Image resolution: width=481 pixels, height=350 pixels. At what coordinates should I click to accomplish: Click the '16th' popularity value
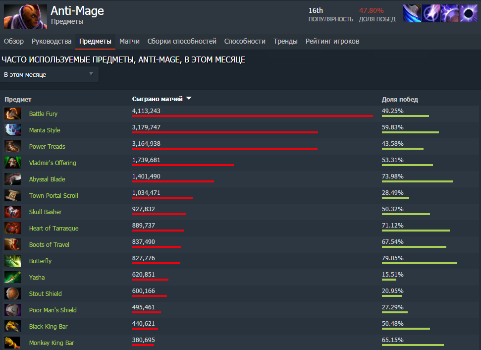point(316,10)
